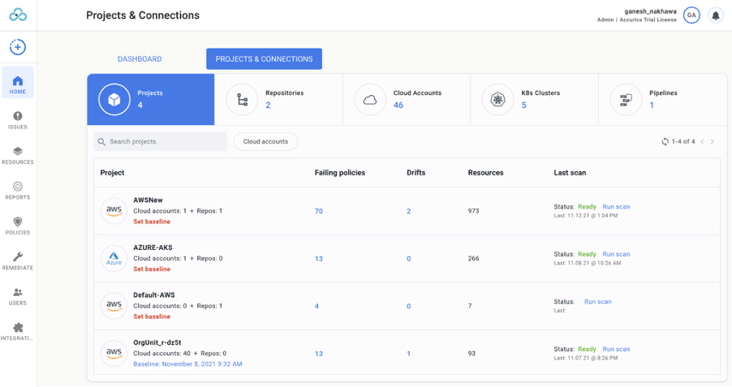Switch to the Dashboard tab

tap(140, 59)
